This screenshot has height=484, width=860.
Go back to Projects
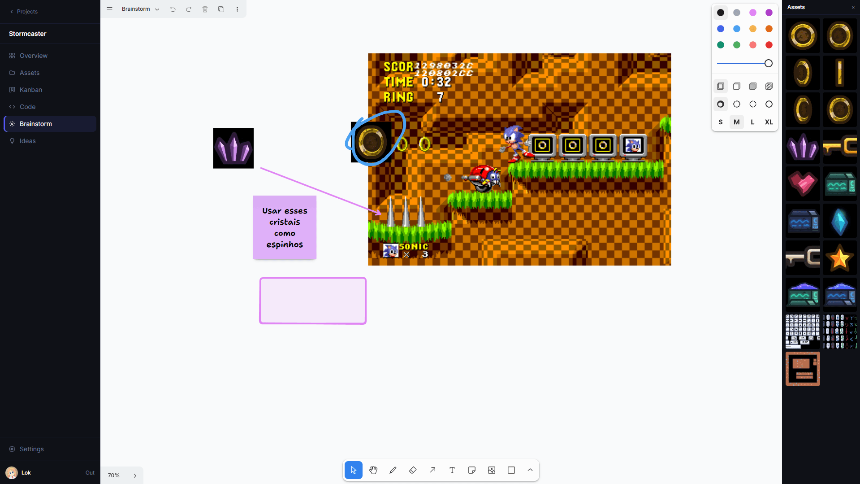[x=24, y=12]
